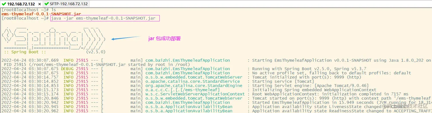Click the command text 'java -jar ems-thymeleaf-0.0.1-SNAPSHOT.jar'
This screenshot has width=432, height=113.
(x=103, y=18)
